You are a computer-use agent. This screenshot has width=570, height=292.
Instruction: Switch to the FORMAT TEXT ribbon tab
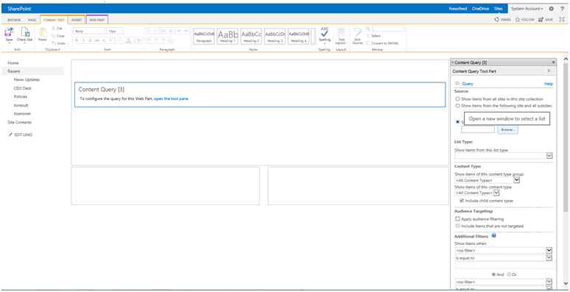(54, 20)
